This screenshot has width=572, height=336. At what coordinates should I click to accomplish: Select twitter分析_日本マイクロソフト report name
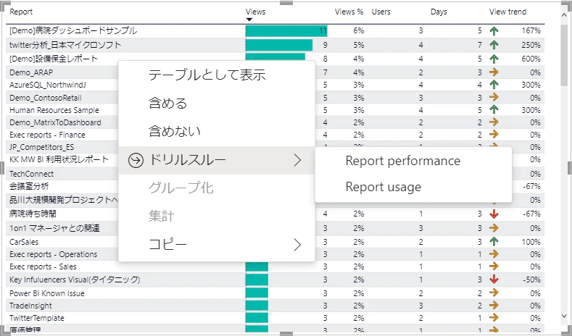click(x=65, y=45)
